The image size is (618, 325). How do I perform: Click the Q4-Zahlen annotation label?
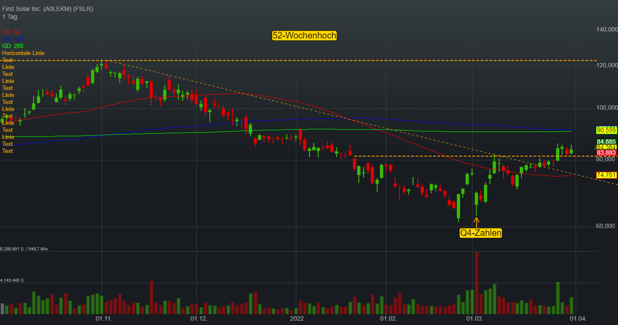point(481,233)
